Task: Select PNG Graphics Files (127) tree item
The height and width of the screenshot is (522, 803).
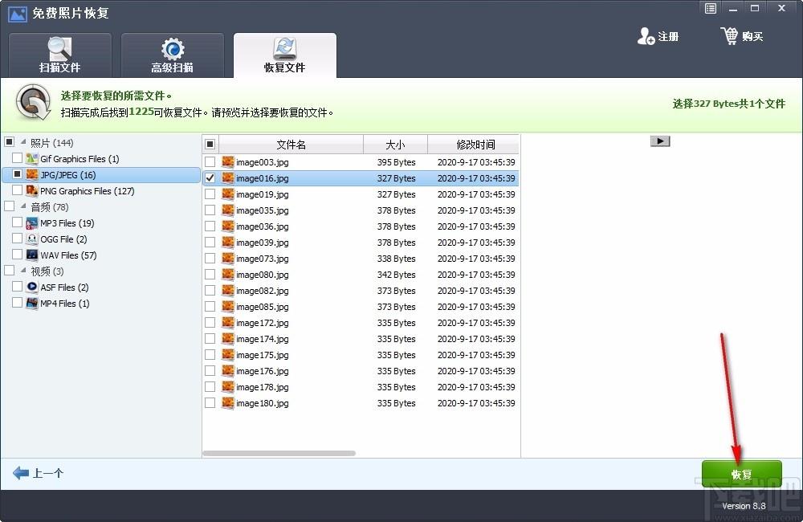Action: [x=87, y=191]
